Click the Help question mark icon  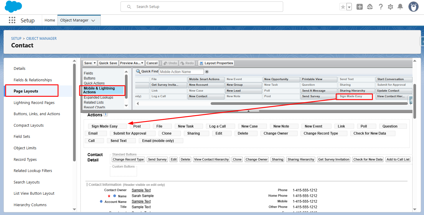click(x=381, y=7)
